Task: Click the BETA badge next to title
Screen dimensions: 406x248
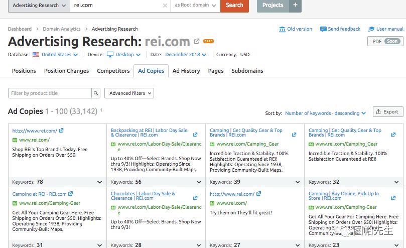Action: pos(208,41)
